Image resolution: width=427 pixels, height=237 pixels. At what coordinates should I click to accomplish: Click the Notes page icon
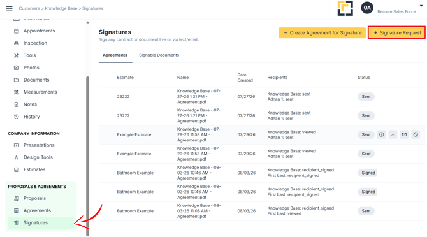point(17,104)
